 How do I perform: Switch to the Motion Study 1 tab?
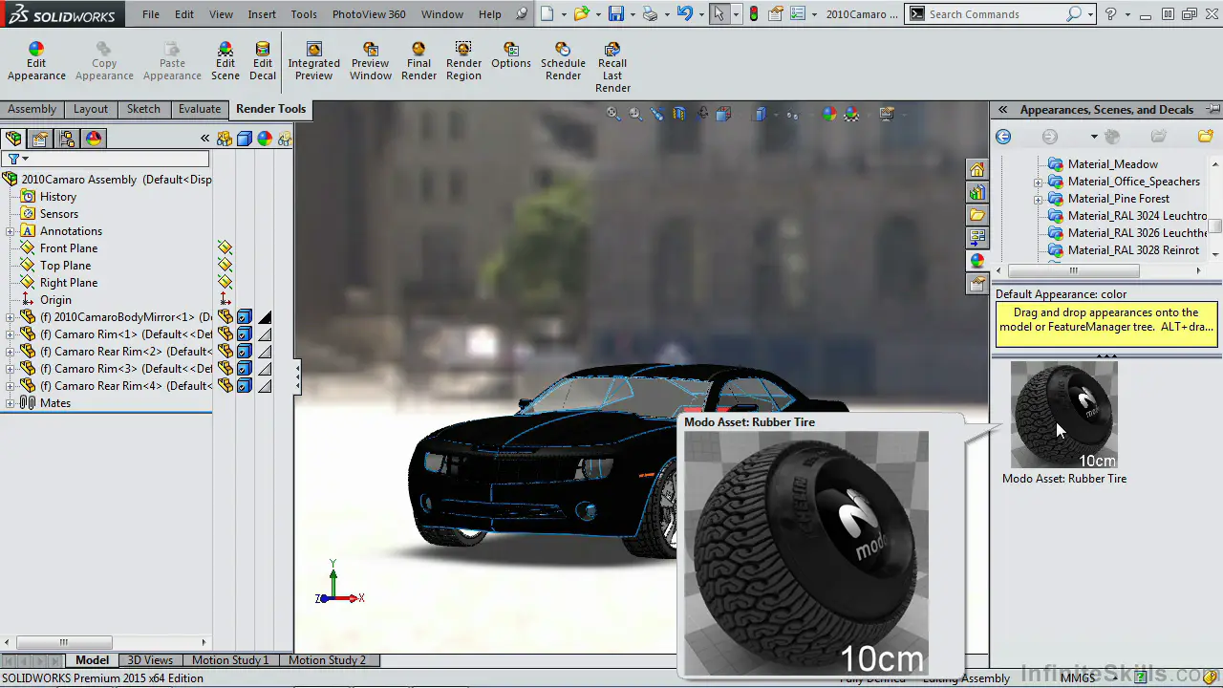[x=230, y=660]
